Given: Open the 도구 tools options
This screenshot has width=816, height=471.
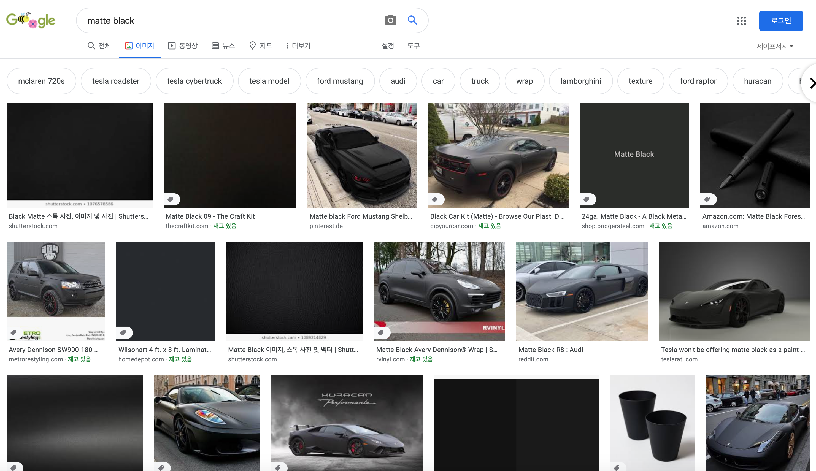Looking at the screenshot, I should pos(413,46).
